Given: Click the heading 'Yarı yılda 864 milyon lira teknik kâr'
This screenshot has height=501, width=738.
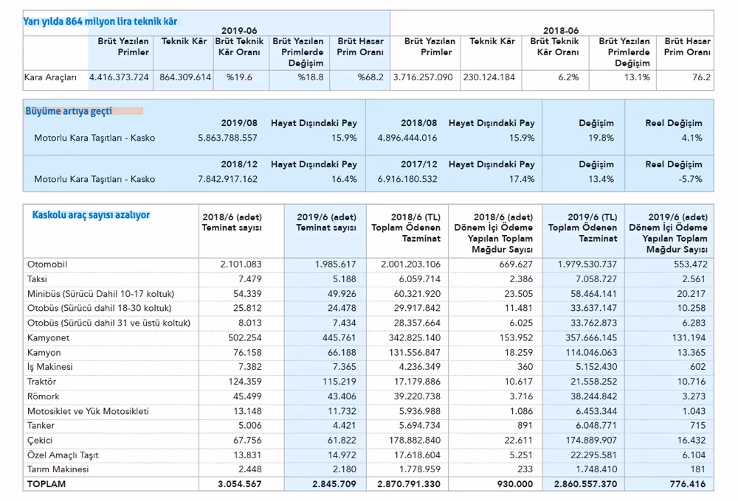Looking at the screenshot, I should coord(100,21).
